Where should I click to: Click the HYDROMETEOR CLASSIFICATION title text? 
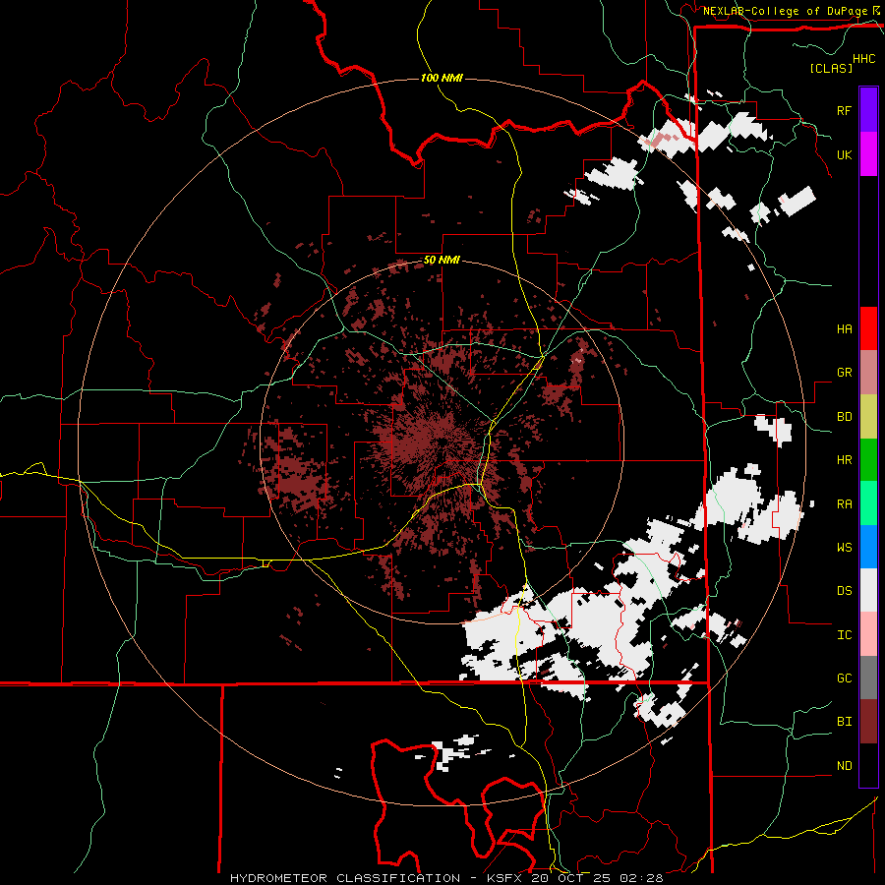[345, 878]
